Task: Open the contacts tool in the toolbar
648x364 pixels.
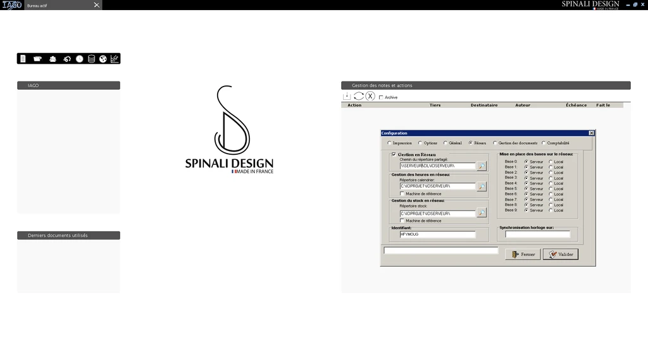Action: pos(53,58)
